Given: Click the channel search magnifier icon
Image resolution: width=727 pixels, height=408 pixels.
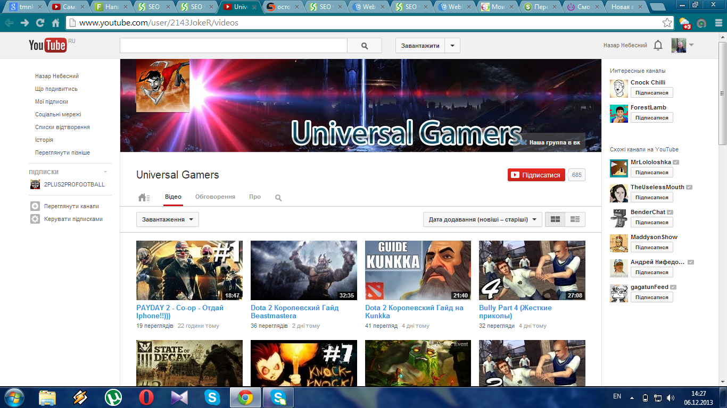Looking at the screenshot, I should (x=278, y=198).
